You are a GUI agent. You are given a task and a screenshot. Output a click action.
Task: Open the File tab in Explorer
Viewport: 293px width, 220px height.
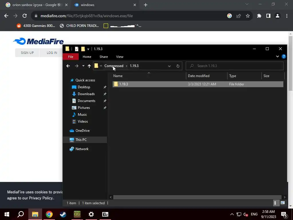click(x=71, y=57)
